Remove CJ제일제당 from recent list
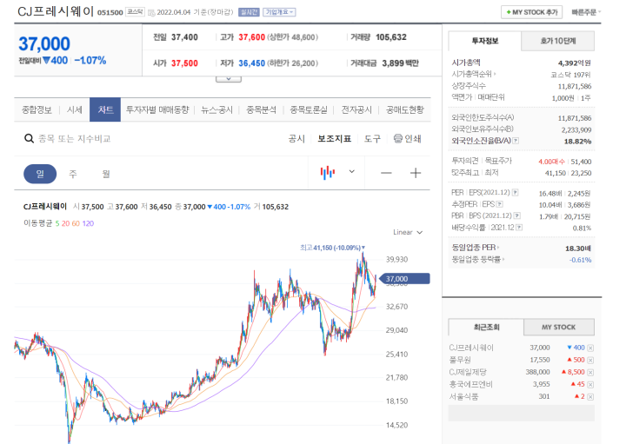 point(590,372)
